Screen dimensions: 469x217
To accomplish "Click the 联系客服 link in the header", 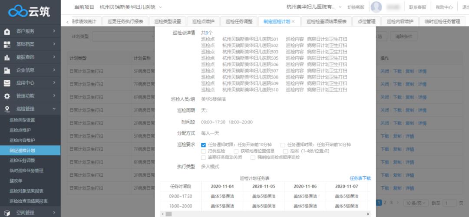I will pos(418,7).
